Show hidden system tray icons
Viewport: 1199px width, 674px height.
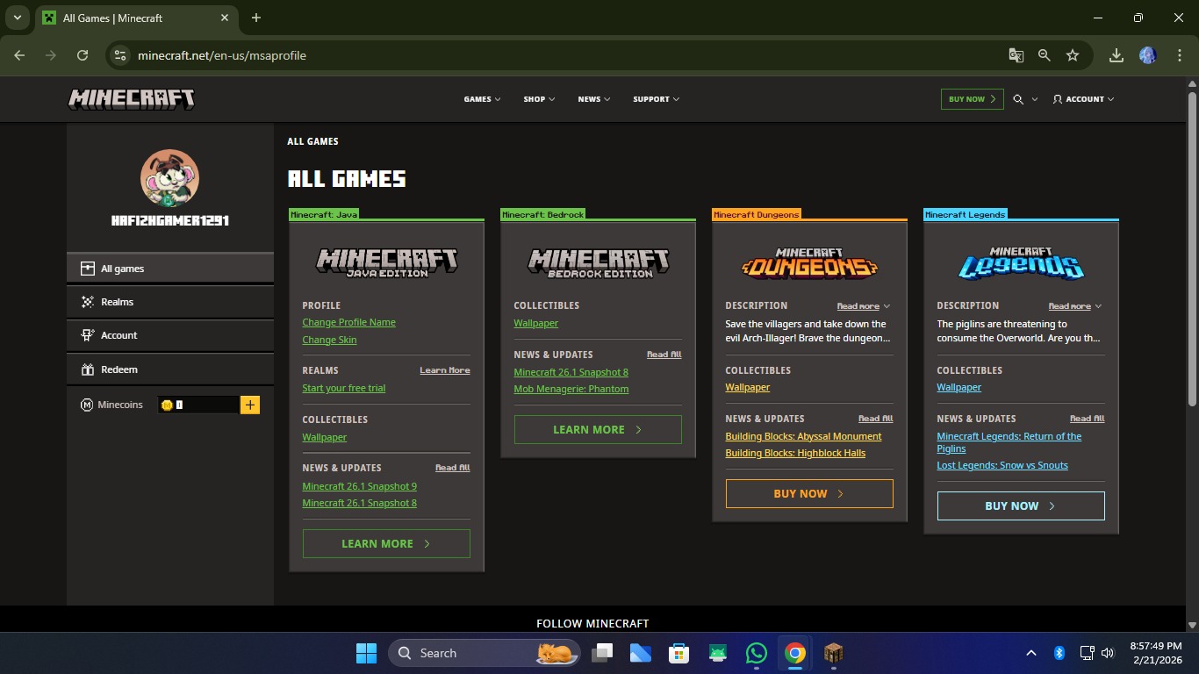tap(1031, 653)
